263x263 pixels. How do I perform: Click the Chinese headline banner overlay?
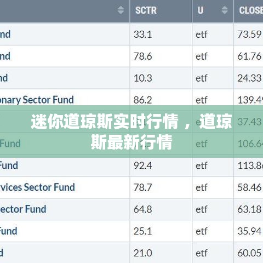(x=131, y=131)
